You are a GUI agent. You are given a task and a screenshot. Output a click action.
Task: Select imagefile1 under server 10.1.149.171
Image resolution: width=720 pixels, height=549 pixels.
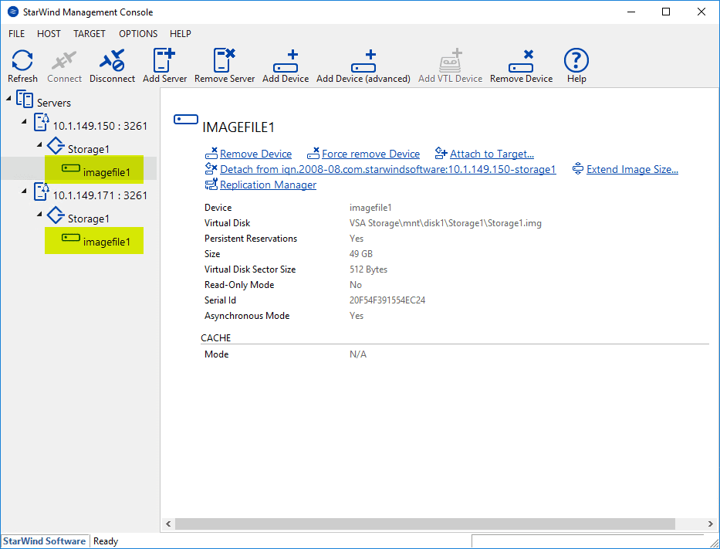(106, 242)
